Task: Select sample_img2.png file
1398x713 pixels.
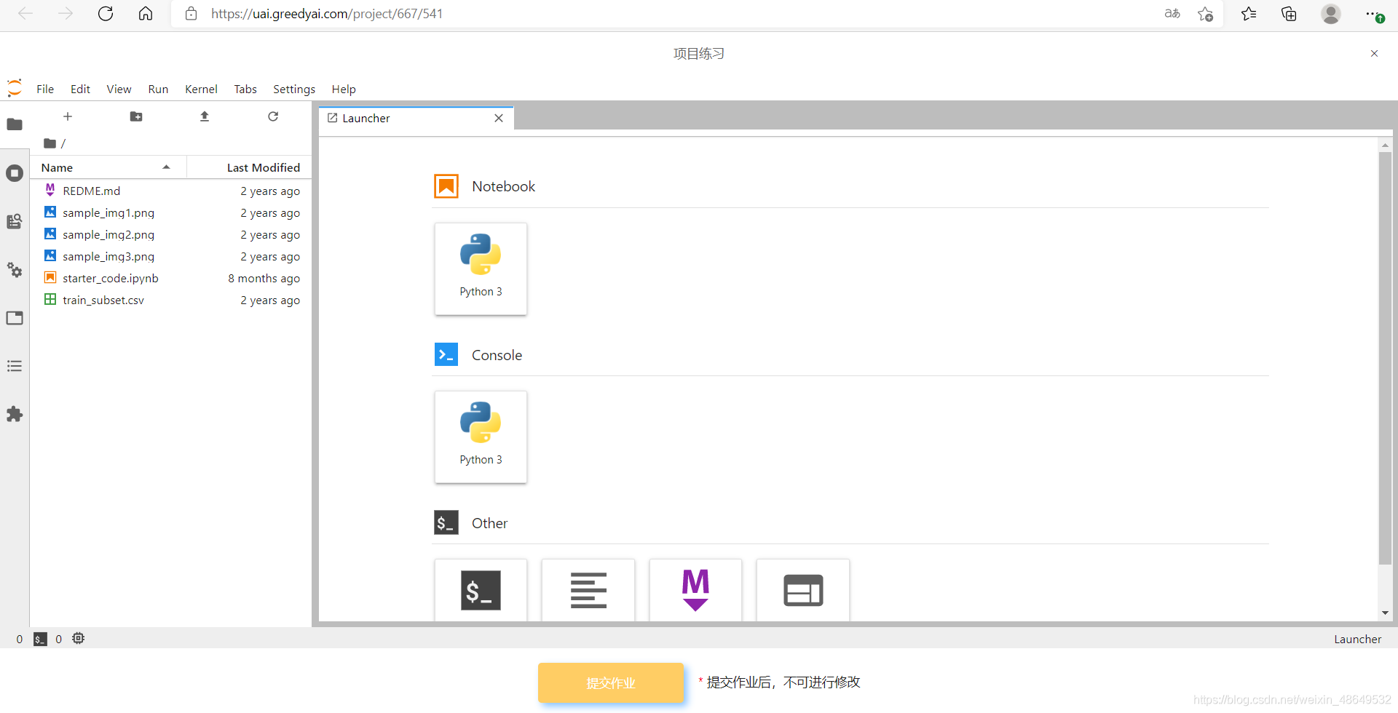Action: click(171, 234)
